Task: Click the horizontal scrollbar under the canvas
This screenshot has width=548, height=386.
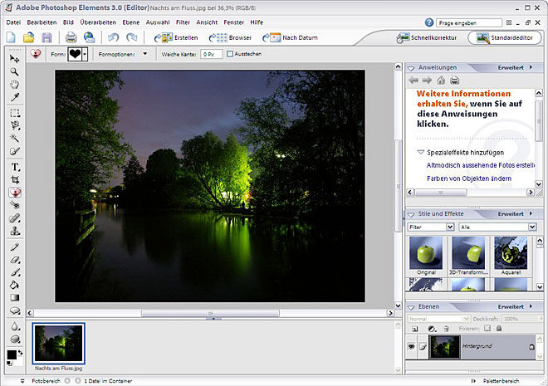Action: click(x=210, y=313)
